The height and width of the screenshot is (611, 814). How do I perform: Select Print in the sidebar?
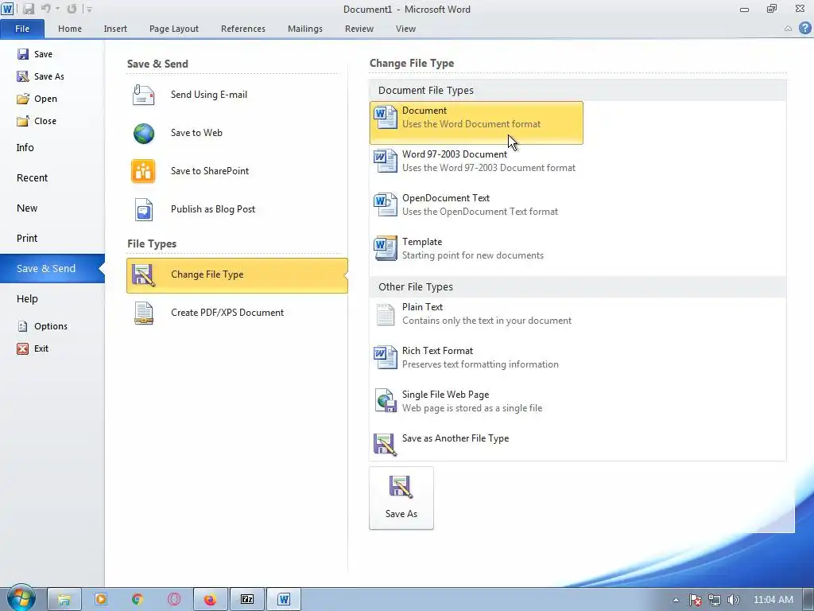click(x=27, y=238)
